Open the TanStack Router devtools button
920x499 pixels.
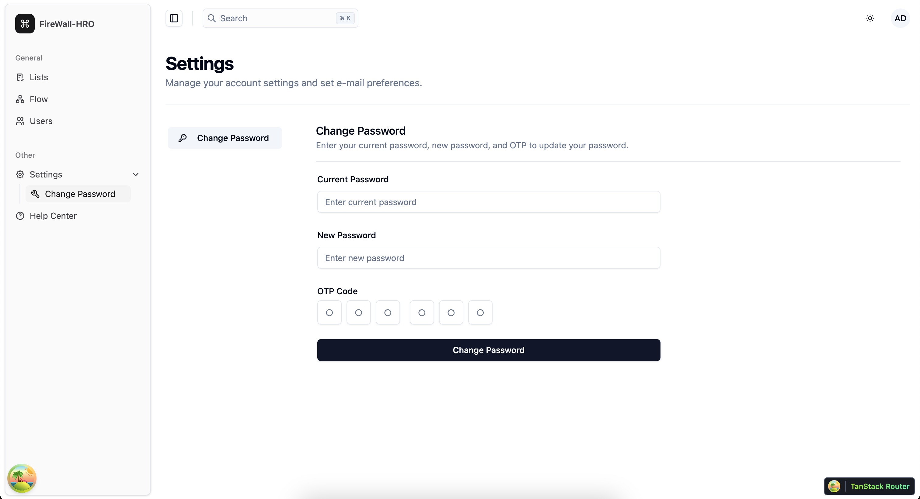869,486
